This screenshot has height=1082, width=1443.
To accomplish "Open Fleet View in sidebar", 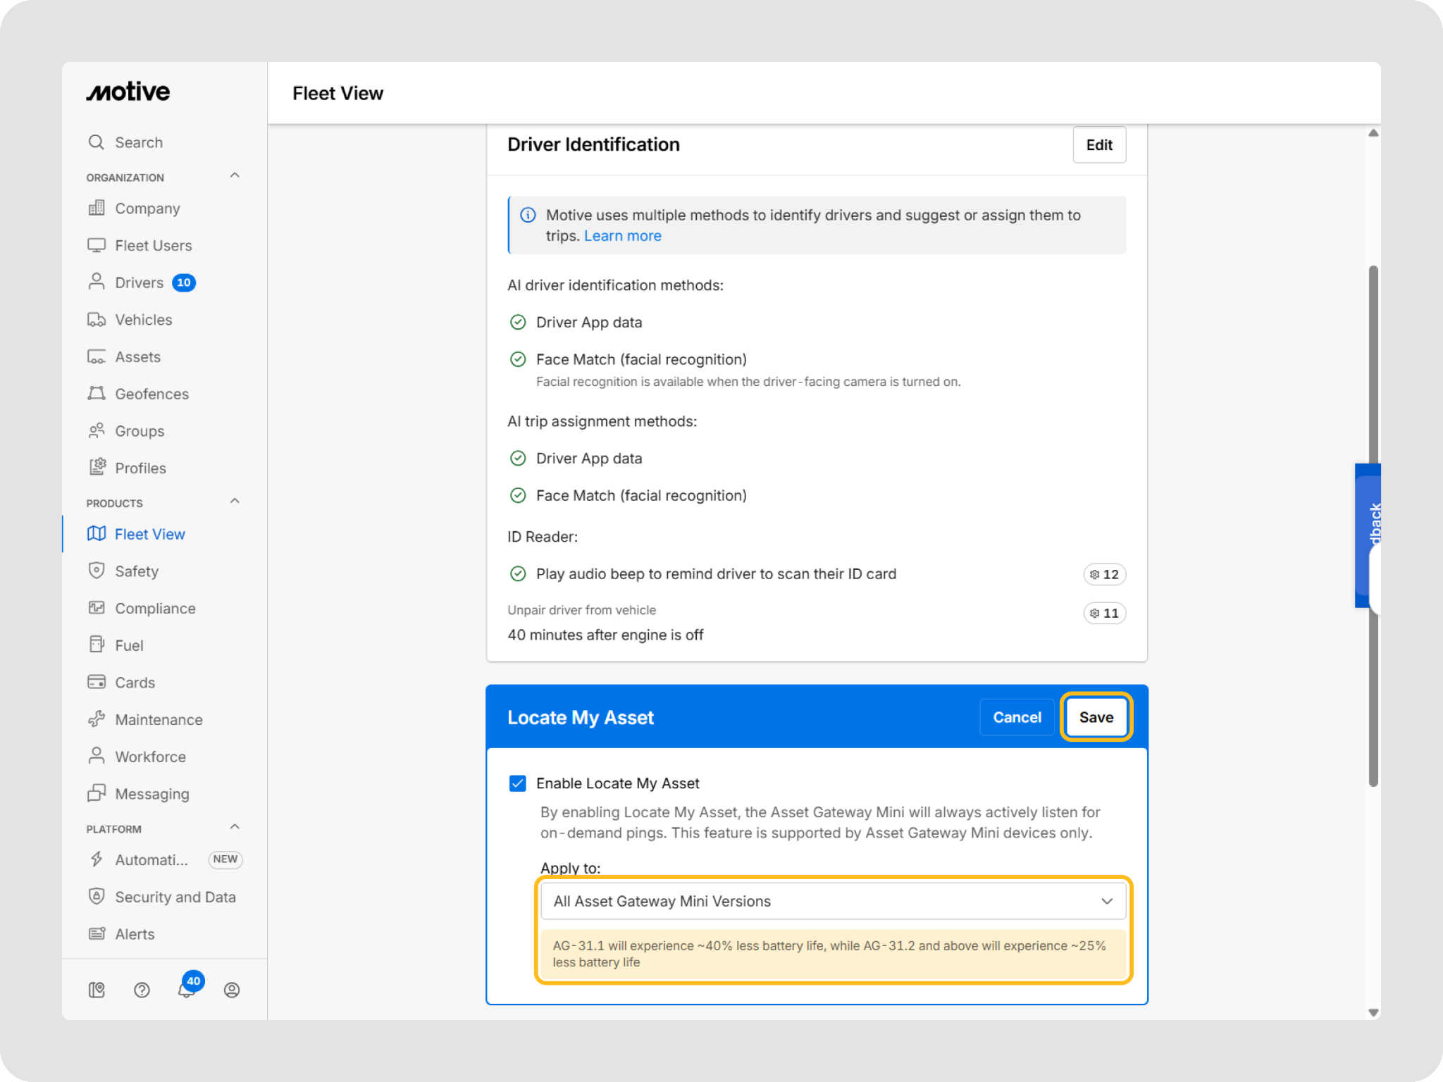I will click(150, 534).
